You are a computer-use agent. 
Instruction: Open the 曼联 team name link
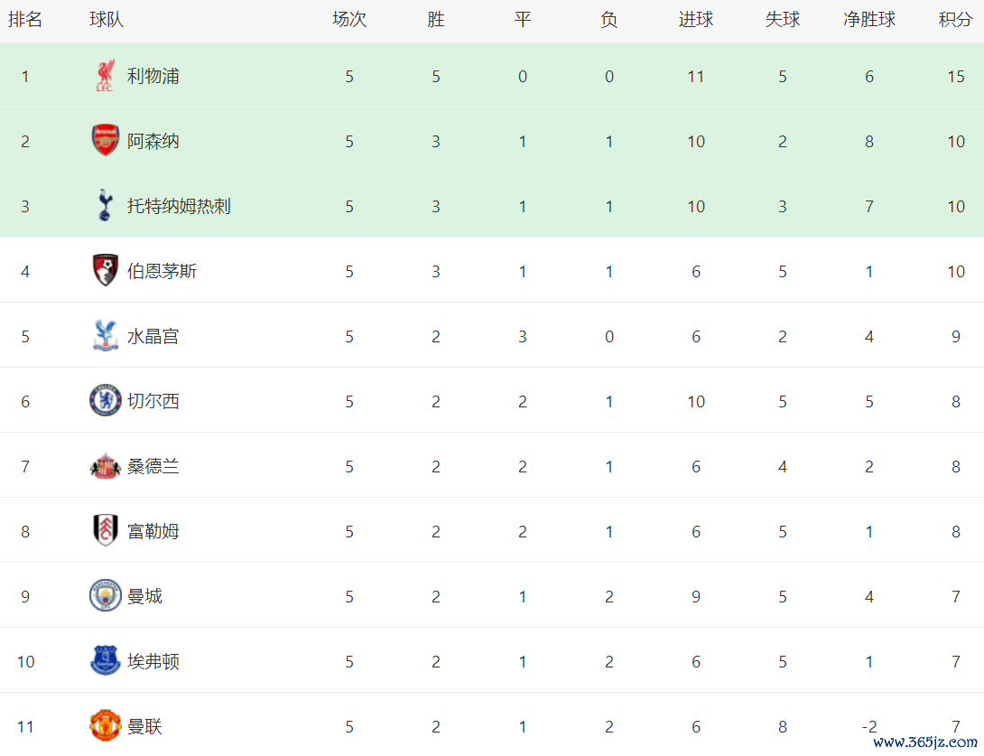point(144,726)
